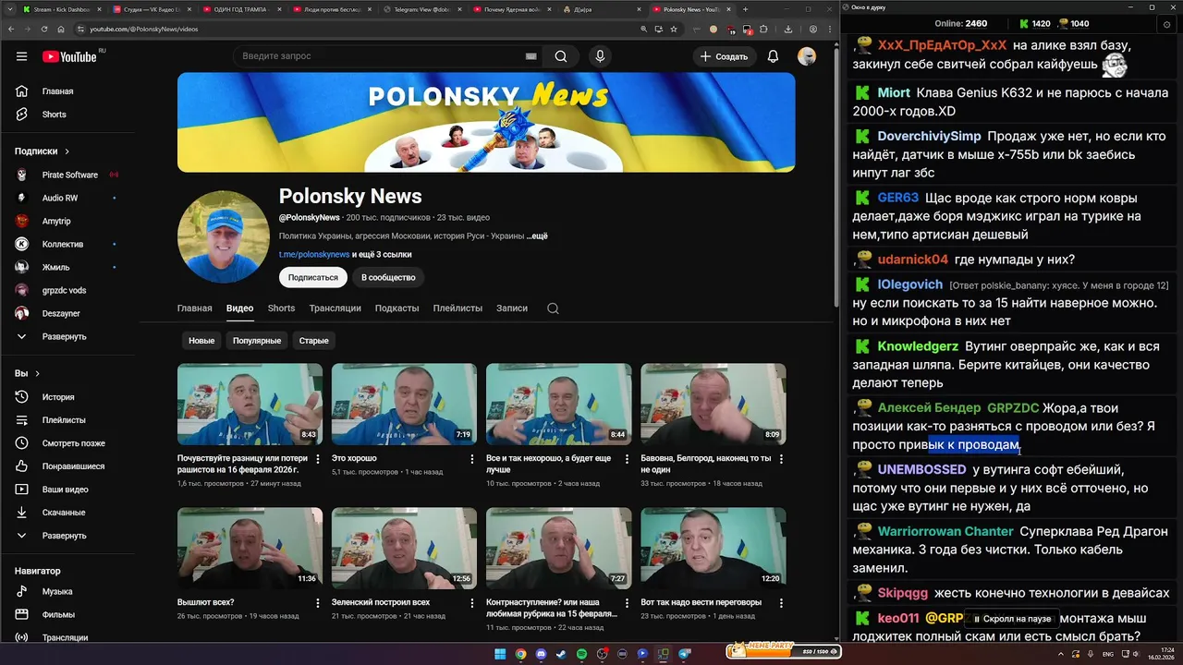The width and height of the screenshot is (1183, 665).
Task: Open Steam from the Windows taskbar
Action: (x=561, y=654)
